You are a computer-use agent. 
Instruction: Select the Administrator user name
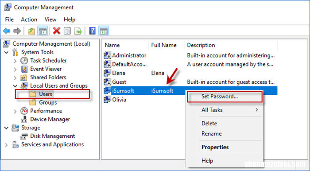pyautogui.click(x=129, y=55)
